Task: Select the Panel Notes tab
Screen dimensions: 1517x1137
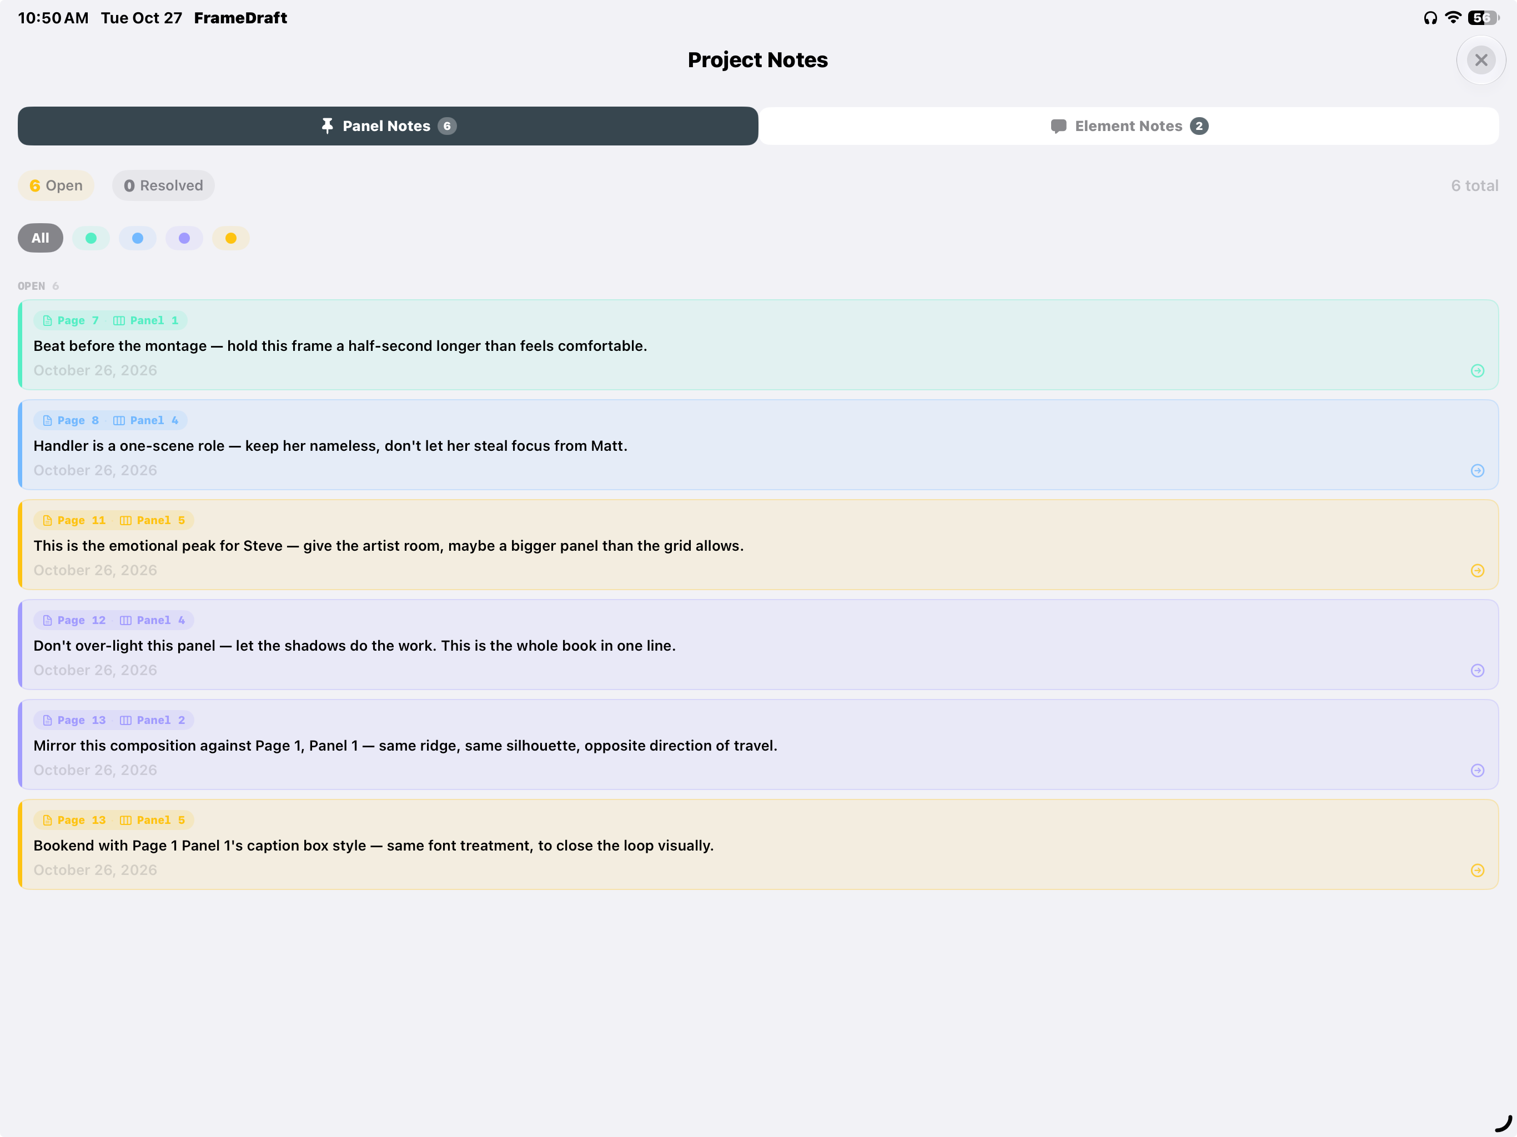Action: (388, 126)
